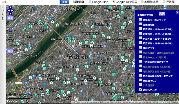Pan map left with the arrow control

(9, 11)
